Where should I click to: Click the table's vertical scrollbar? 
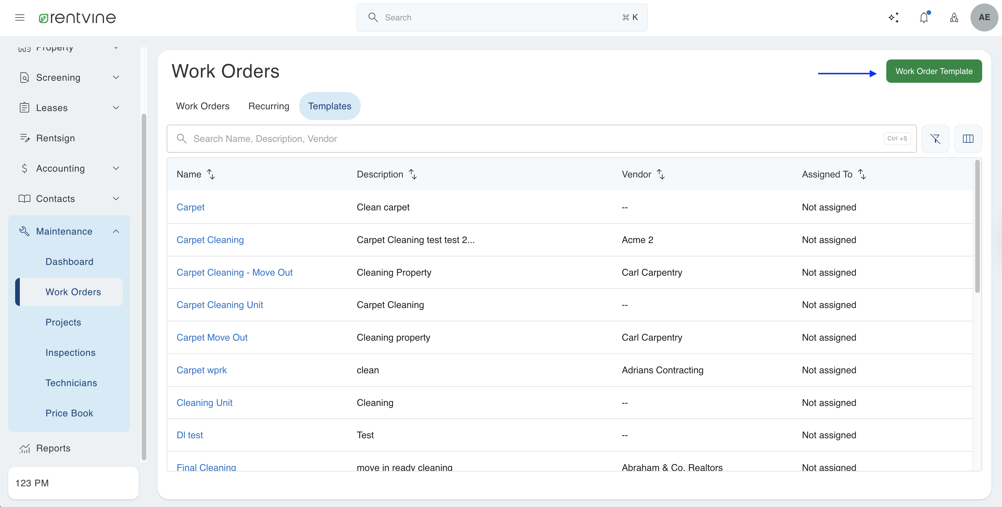(x=978, y=226)
